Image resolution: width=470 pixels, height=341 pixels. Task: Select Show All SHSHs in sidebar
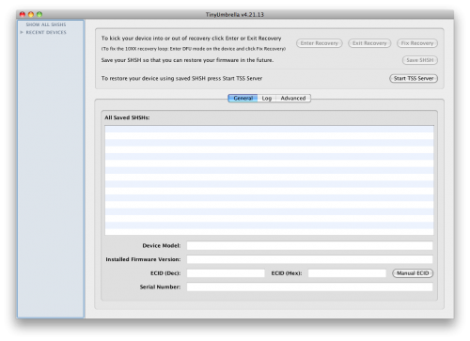click(46, 24)
